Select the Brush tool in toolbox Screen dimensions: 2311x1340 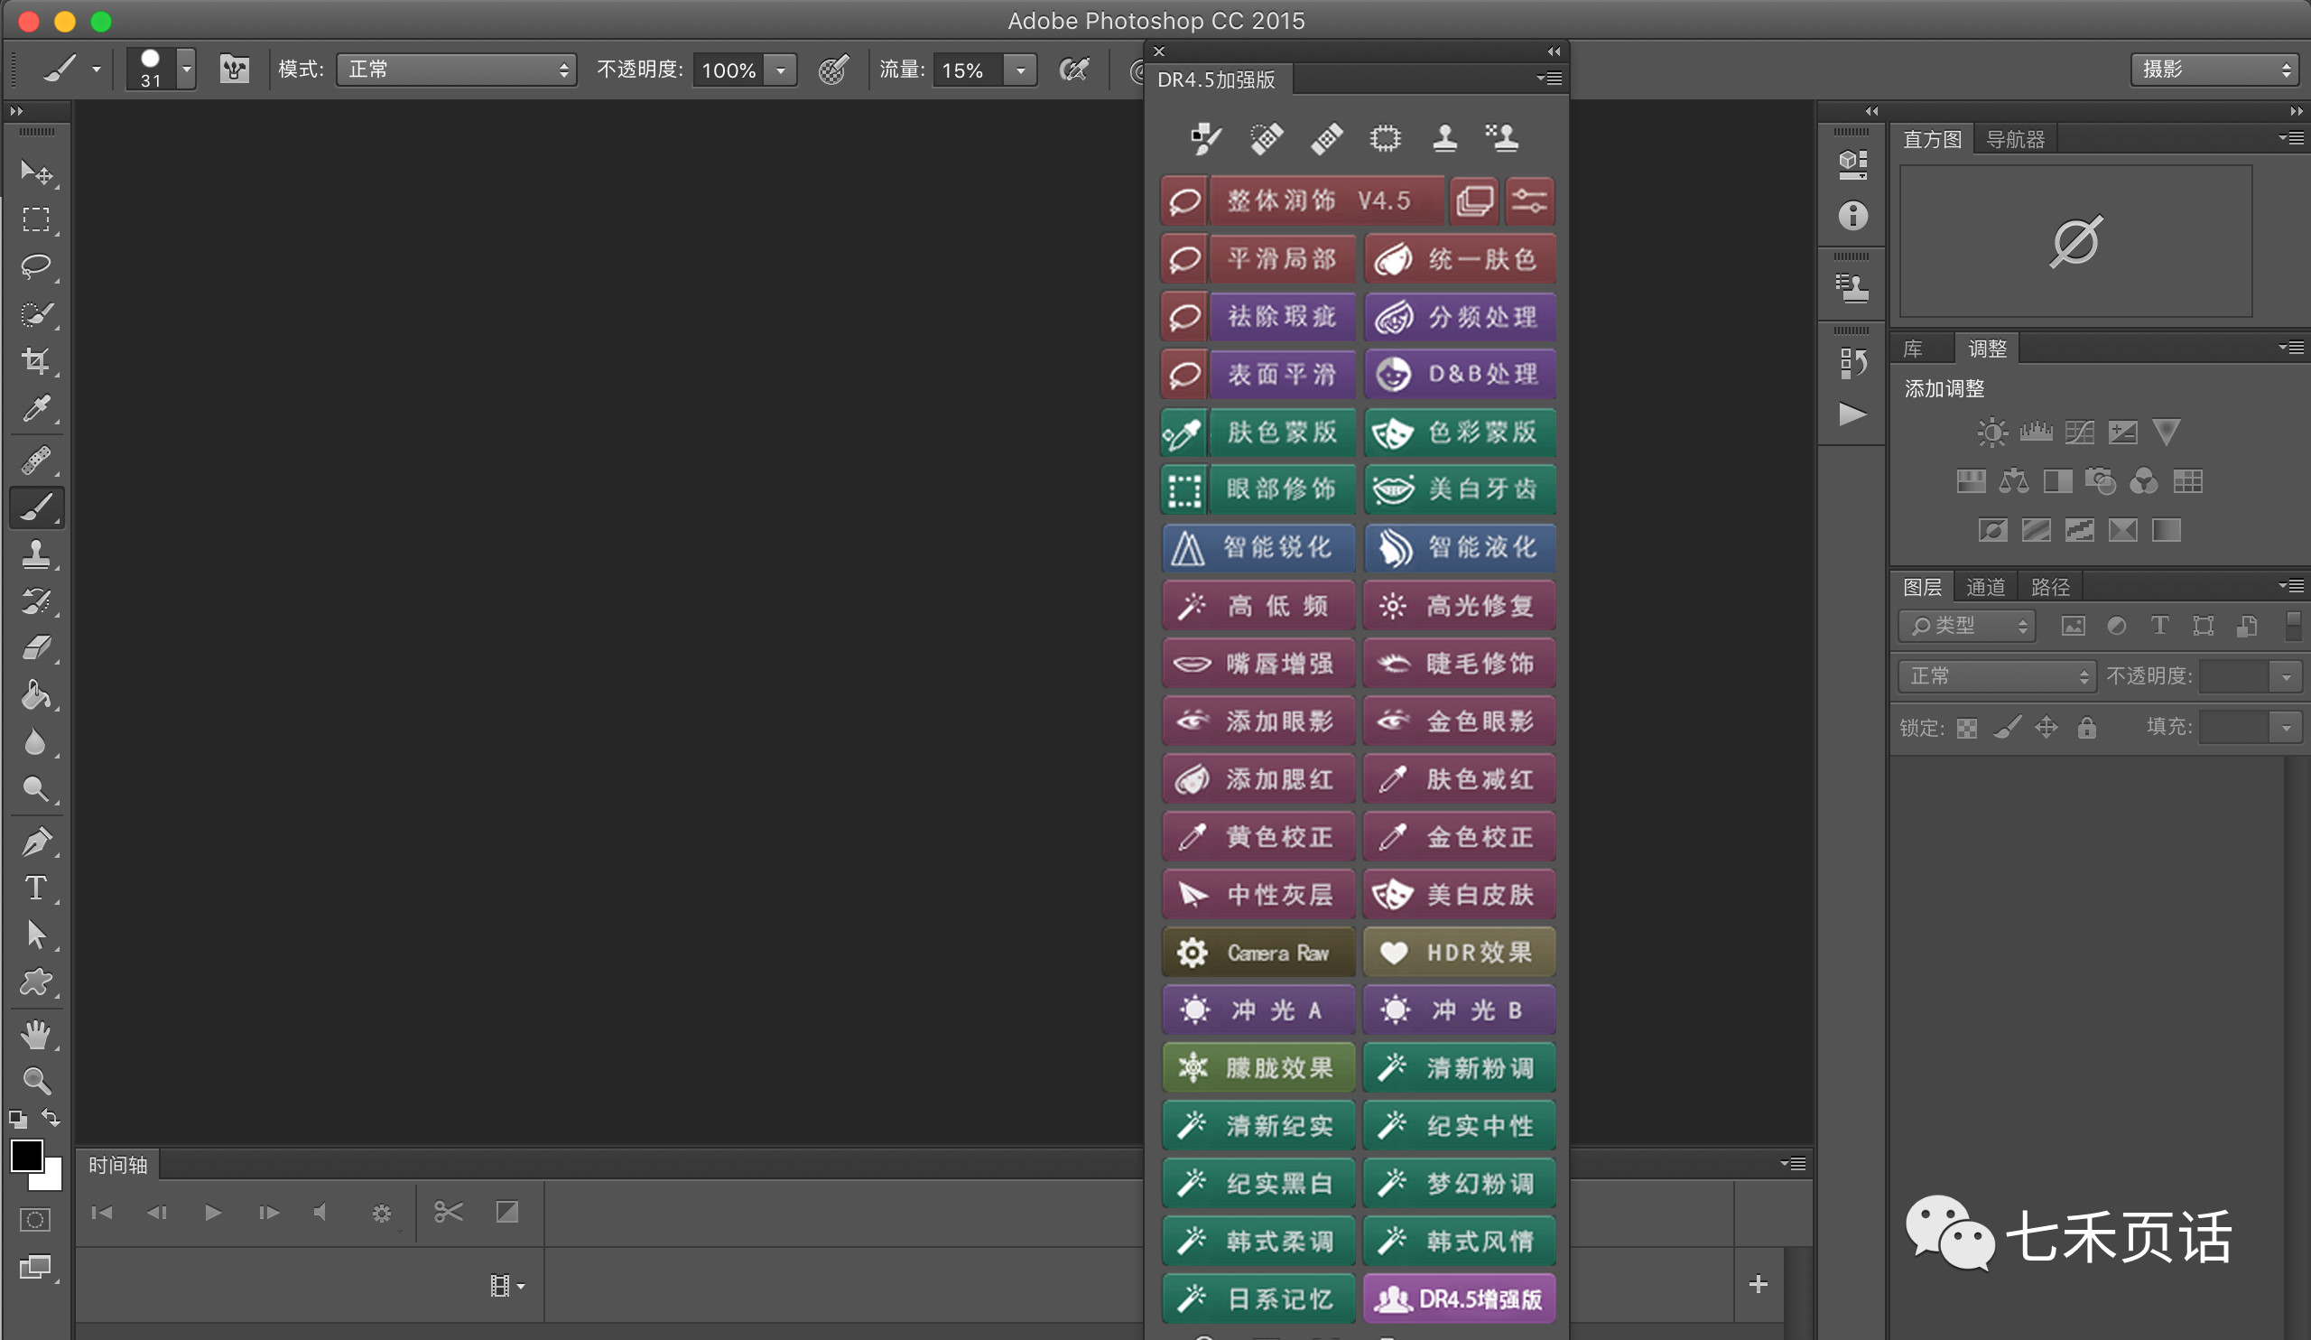tap(36, 507)
